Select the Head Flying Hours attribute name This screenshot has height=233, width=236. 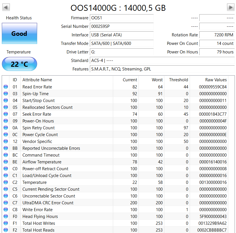click(x=40, y=217)
